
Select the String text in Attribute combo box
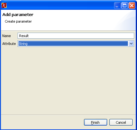click(23, 44)
